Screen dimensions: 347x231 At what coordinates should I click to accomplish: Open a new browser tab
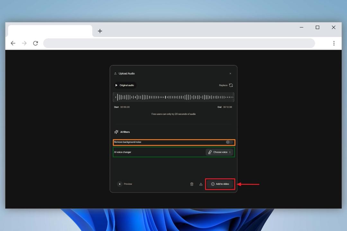[100, 31]
